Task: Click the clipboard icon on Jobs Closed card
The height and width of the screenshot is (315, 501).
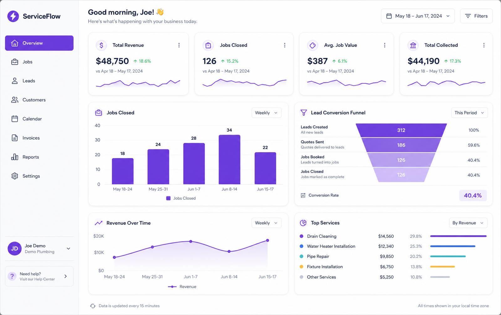Action: click(208, 45)
